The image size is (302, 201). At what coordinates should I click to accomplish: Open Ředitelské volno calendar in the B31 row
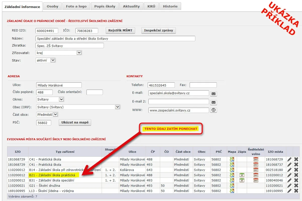[256, 180]
